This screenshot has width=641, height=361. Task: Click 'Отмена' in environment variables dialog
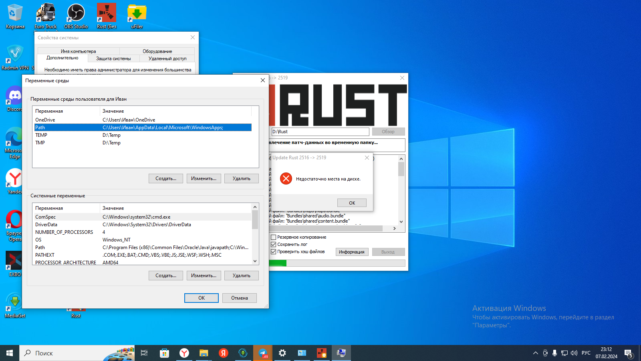[x=240, y=298]
